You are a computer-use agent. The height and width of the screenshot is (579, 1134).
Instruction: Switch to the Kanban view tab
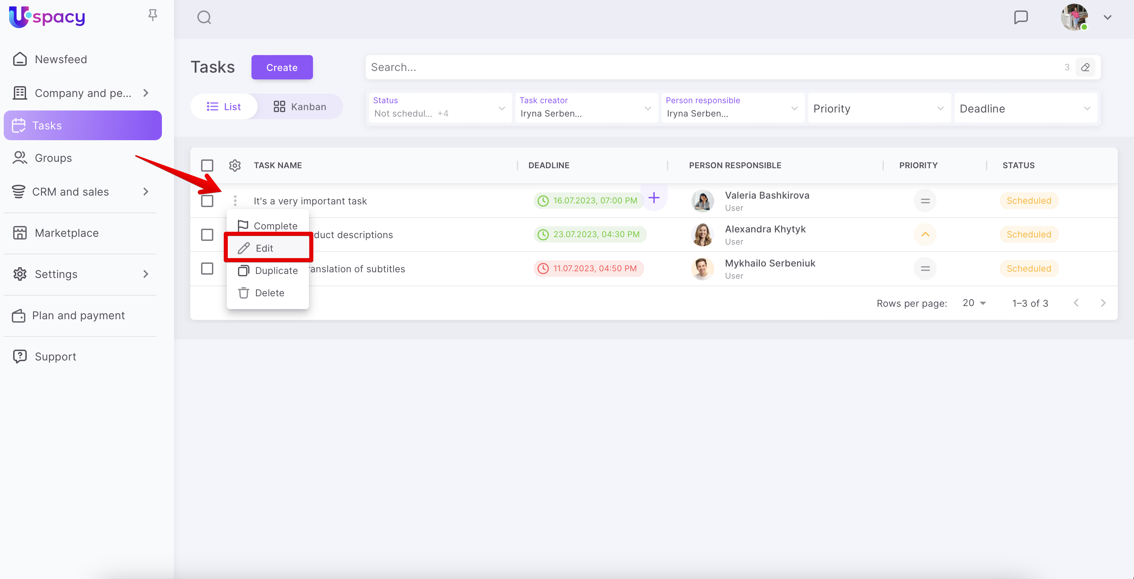tap(300, 106)
